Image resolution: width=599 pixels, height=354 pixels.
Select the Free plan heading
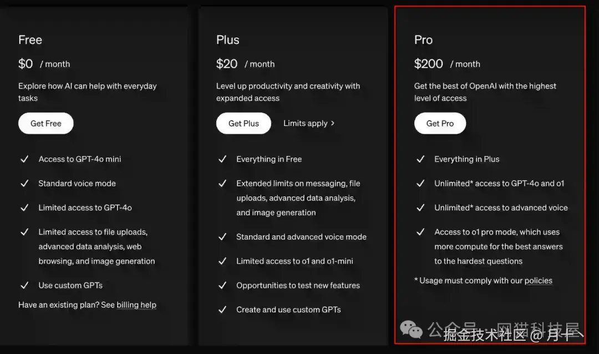[30, 40]
